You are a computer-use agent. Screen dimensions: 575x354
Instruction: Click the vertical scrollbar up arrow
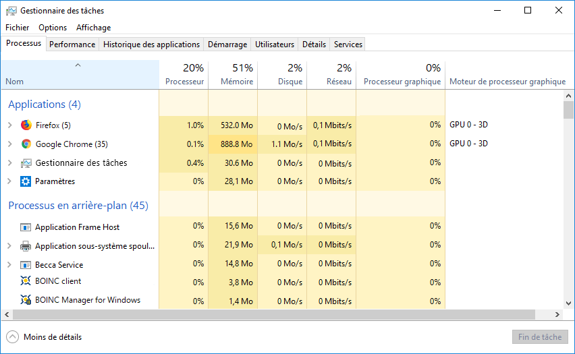click(568, 96)
